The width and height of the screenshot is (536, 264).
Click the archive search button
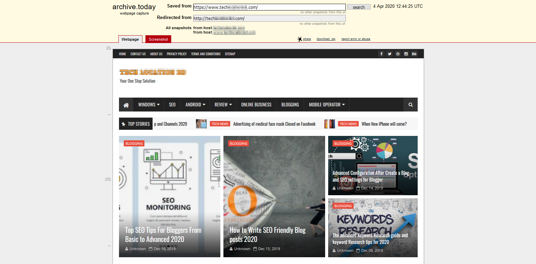359,7
